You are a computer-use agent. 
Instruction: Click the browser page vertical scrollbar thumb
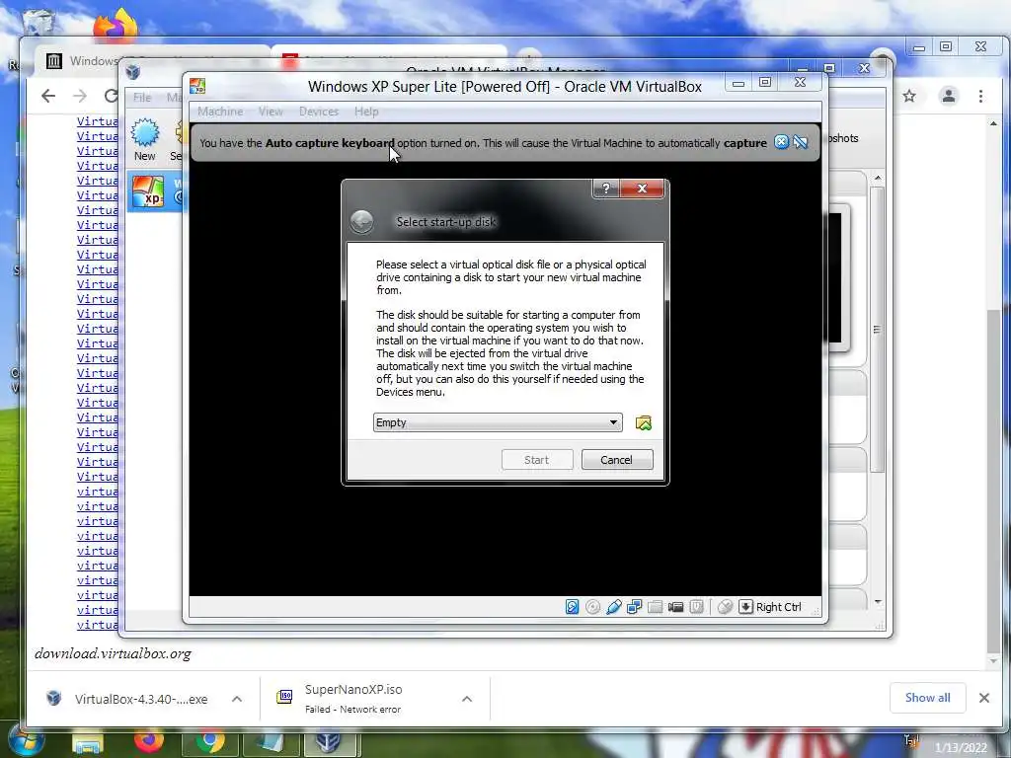pos(993,481)
